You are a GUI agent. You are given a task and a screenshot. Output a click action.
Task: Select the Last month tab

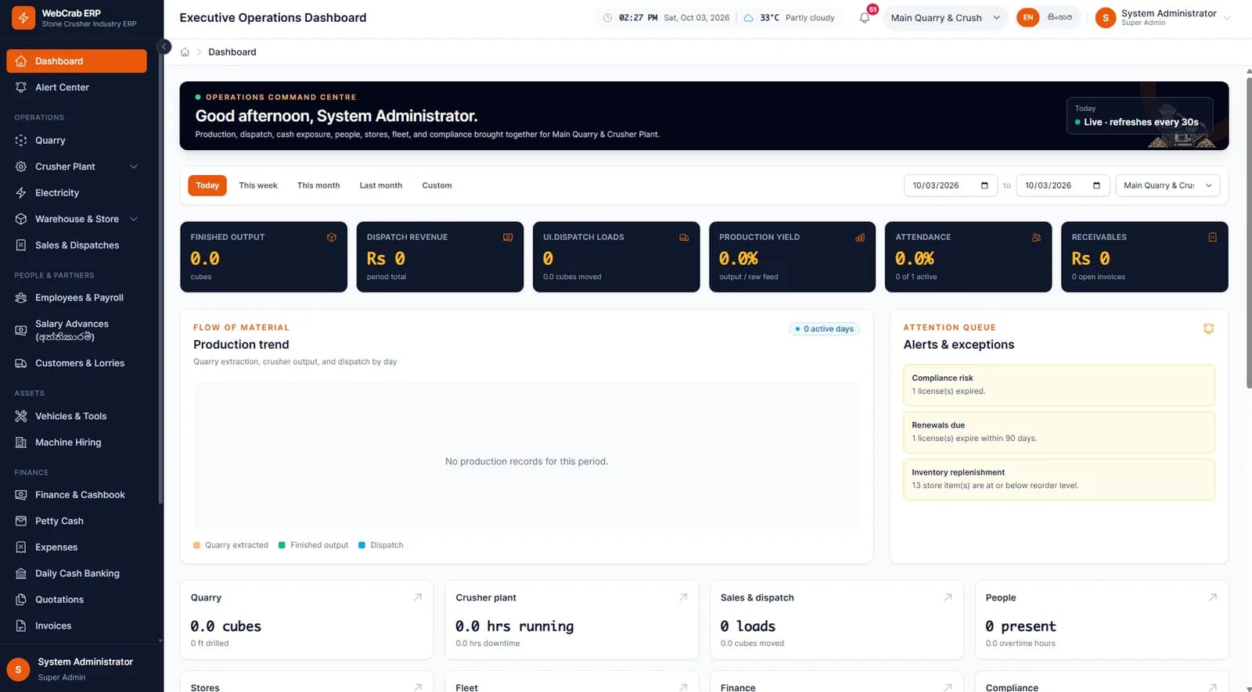(x=381, y=185)
